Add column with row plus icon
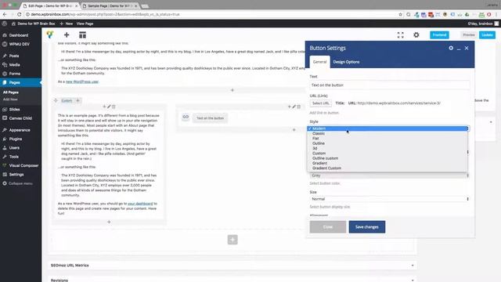 coord(77,100)
